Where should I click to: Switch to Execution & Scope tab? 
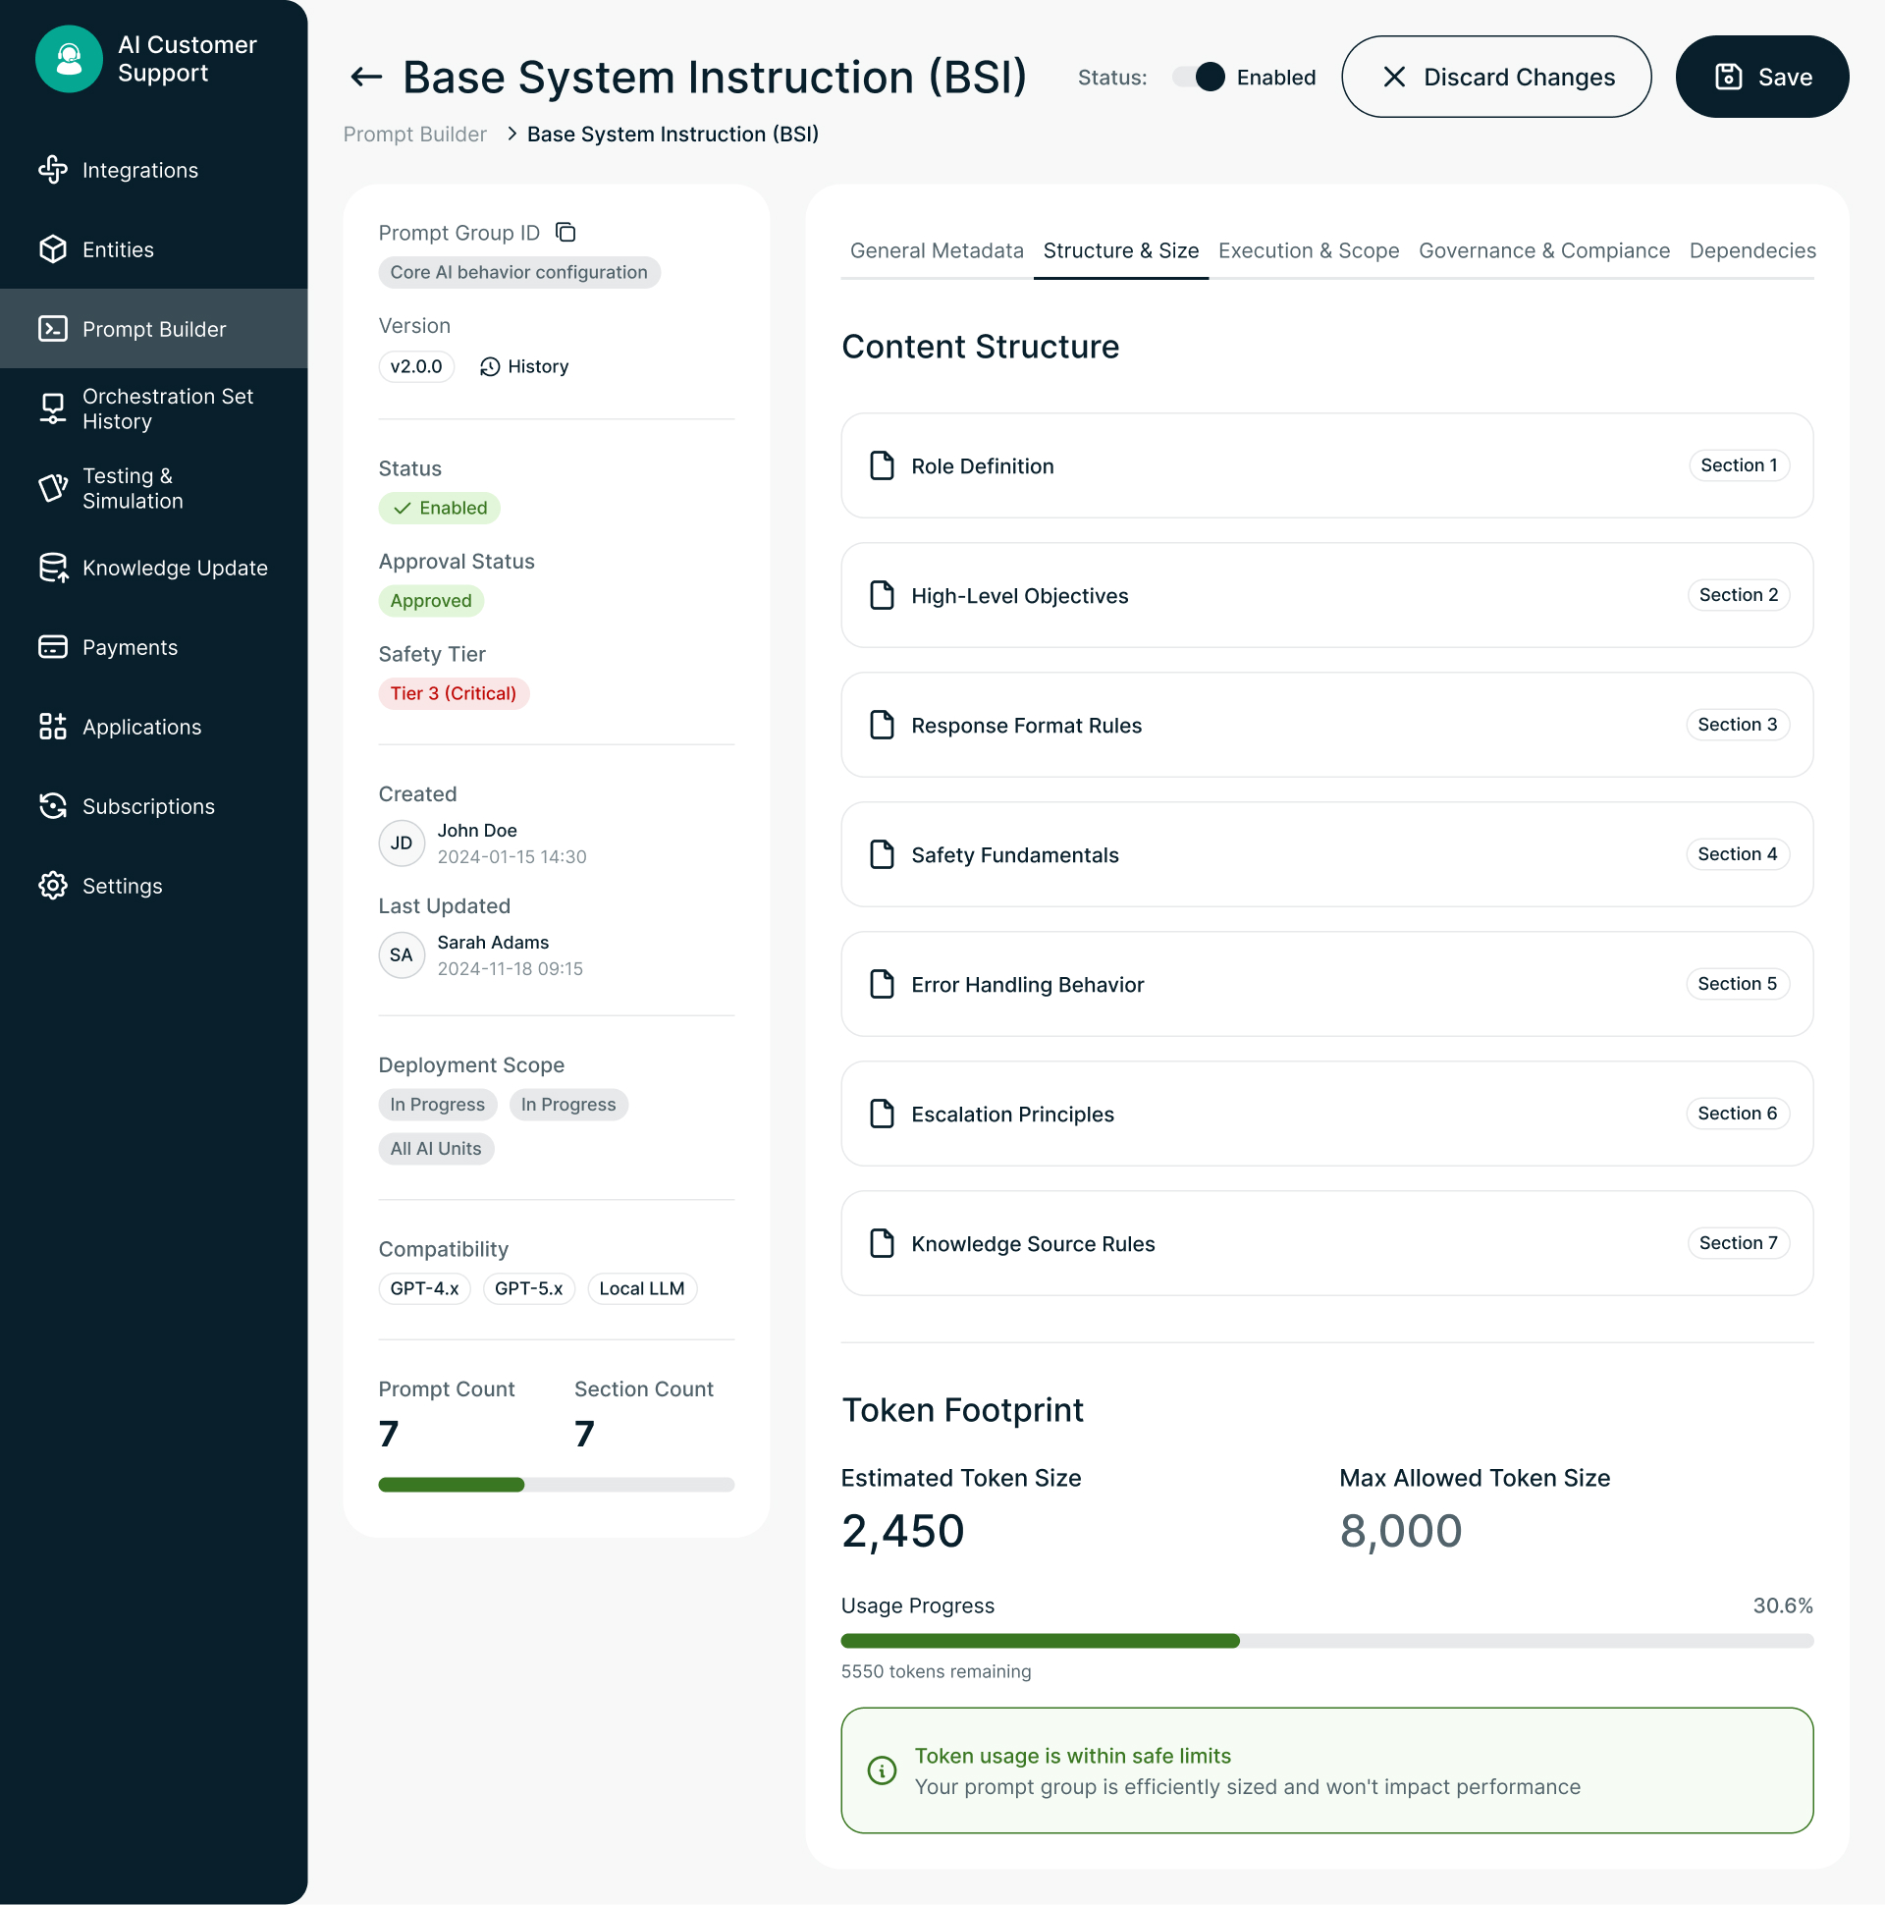tap(1308, 250)
